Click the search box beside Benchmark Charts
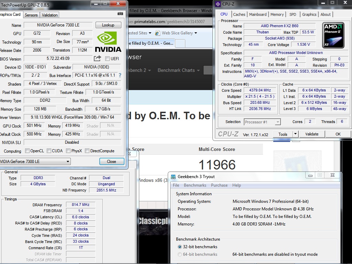The height and width of the screenshot is (264, 352). point(208,70)
